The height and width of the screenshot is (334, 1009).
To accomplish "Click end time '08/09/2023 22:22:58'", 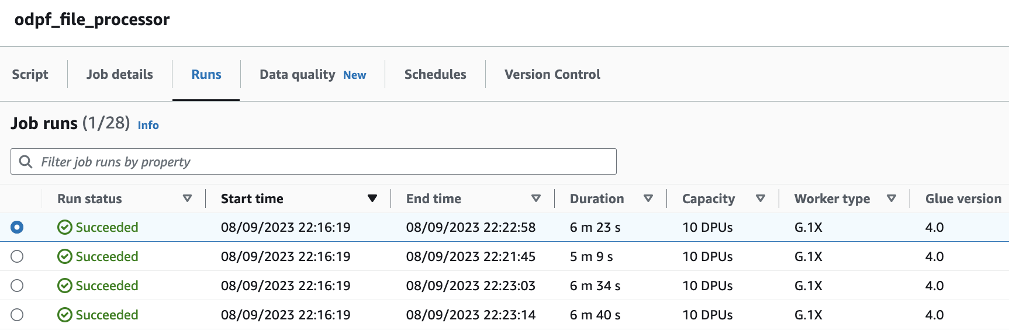I will [471, 227].
